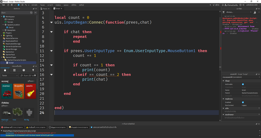Image resolution: width=261 pixels, height=138 pixels.
Task: Open the Output panel three-dots menu
Action: (259, 12)
